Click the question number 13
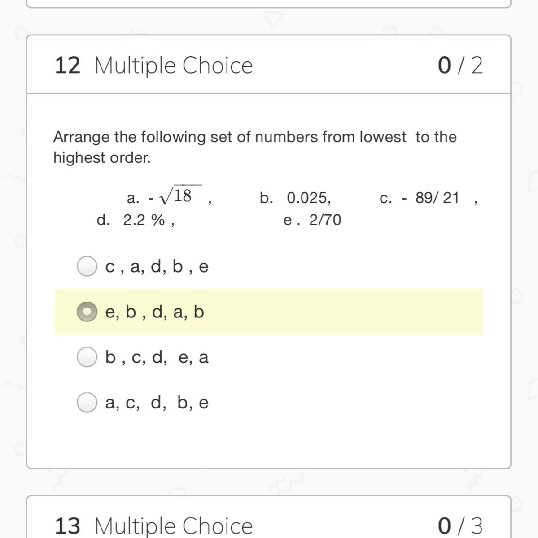 (x=67, y=525)
